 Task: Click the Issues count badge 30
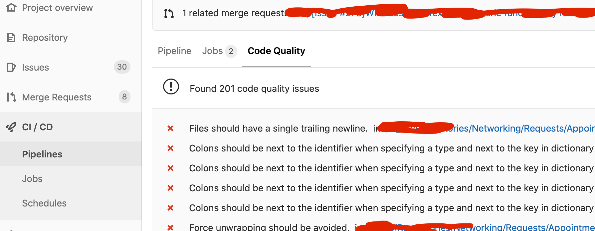coord(122,67)
